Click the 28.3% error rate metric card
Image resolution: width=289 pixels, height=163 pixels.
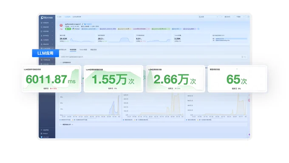[115, 38]
